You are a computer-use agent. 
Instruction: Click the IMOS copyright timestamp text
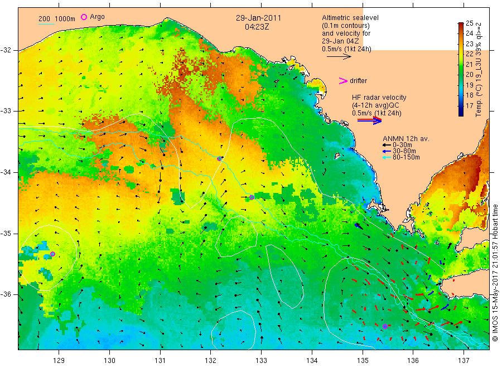pos(495,273)
